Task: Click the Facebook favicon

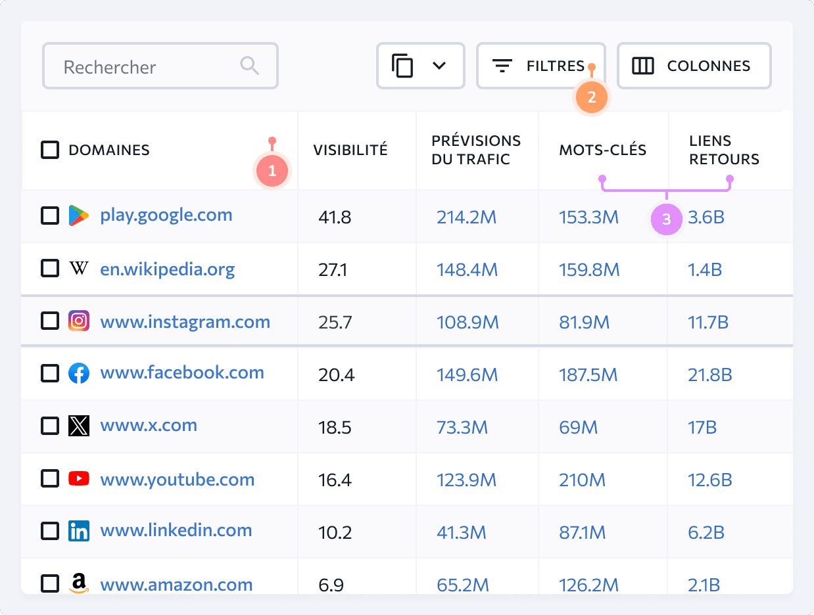Action: (x=78, y=373)
